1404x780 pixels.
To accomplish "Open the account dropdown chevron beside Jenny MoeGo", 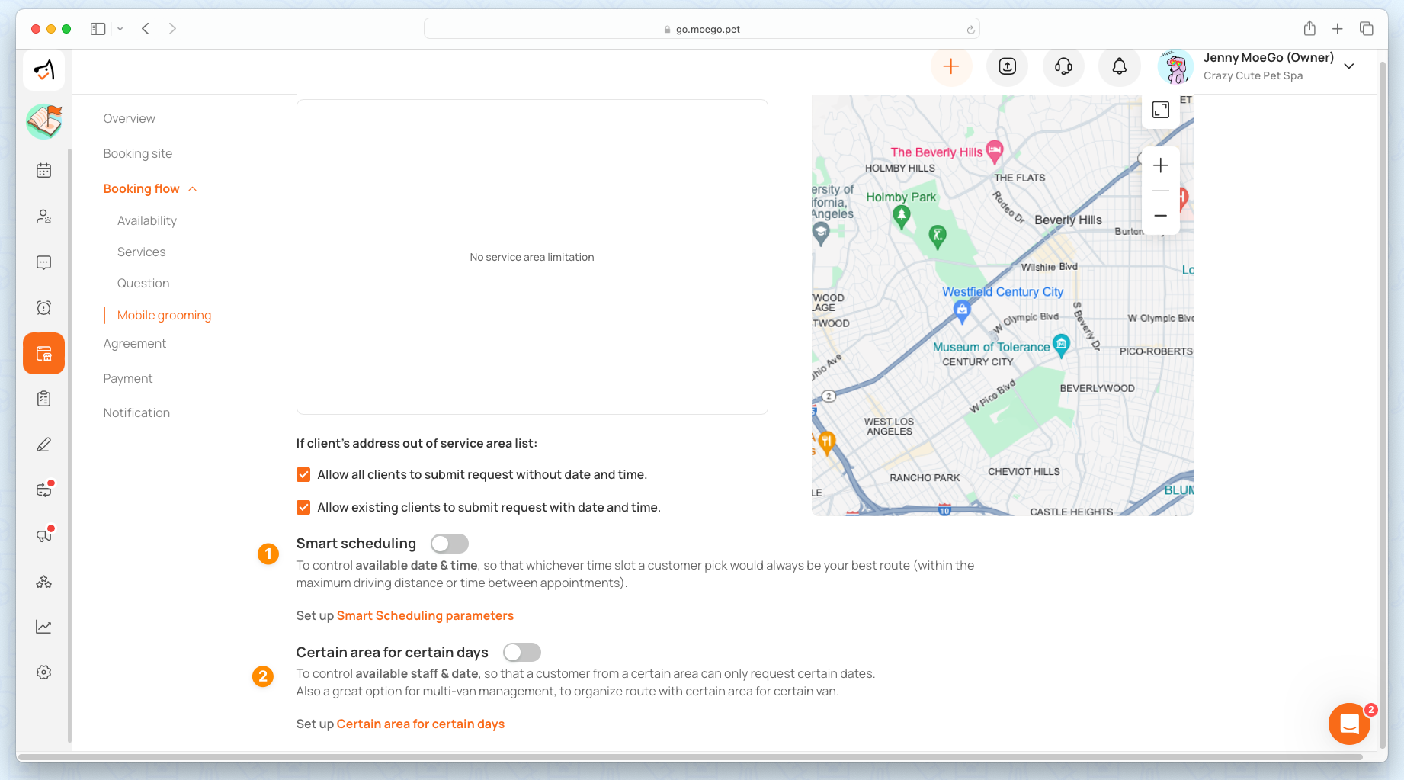I will tap(1349, 66).
